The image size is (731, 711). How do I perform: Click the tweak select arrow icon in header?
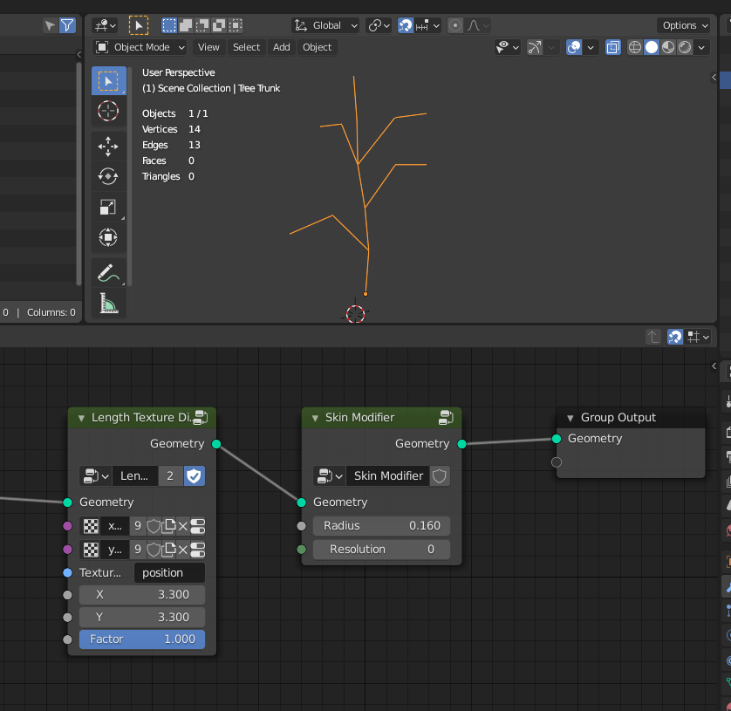click(139, 25)
